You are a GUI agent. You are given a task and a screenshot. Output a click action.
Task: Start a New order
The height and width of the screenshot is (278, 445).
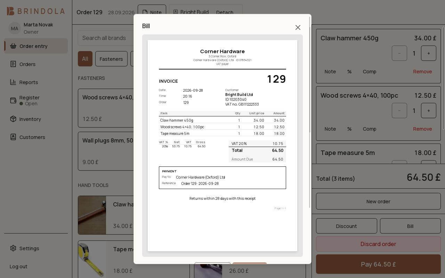(x=378, y=201)
